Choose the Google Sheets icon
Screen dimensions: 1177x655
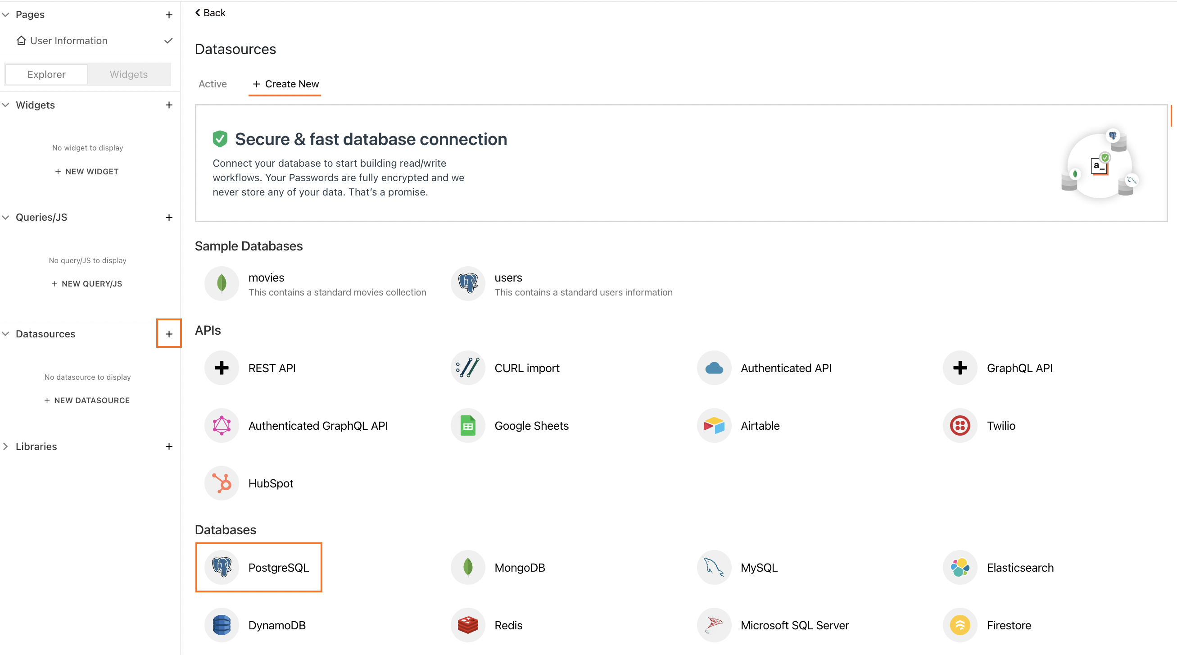[468, 426]
